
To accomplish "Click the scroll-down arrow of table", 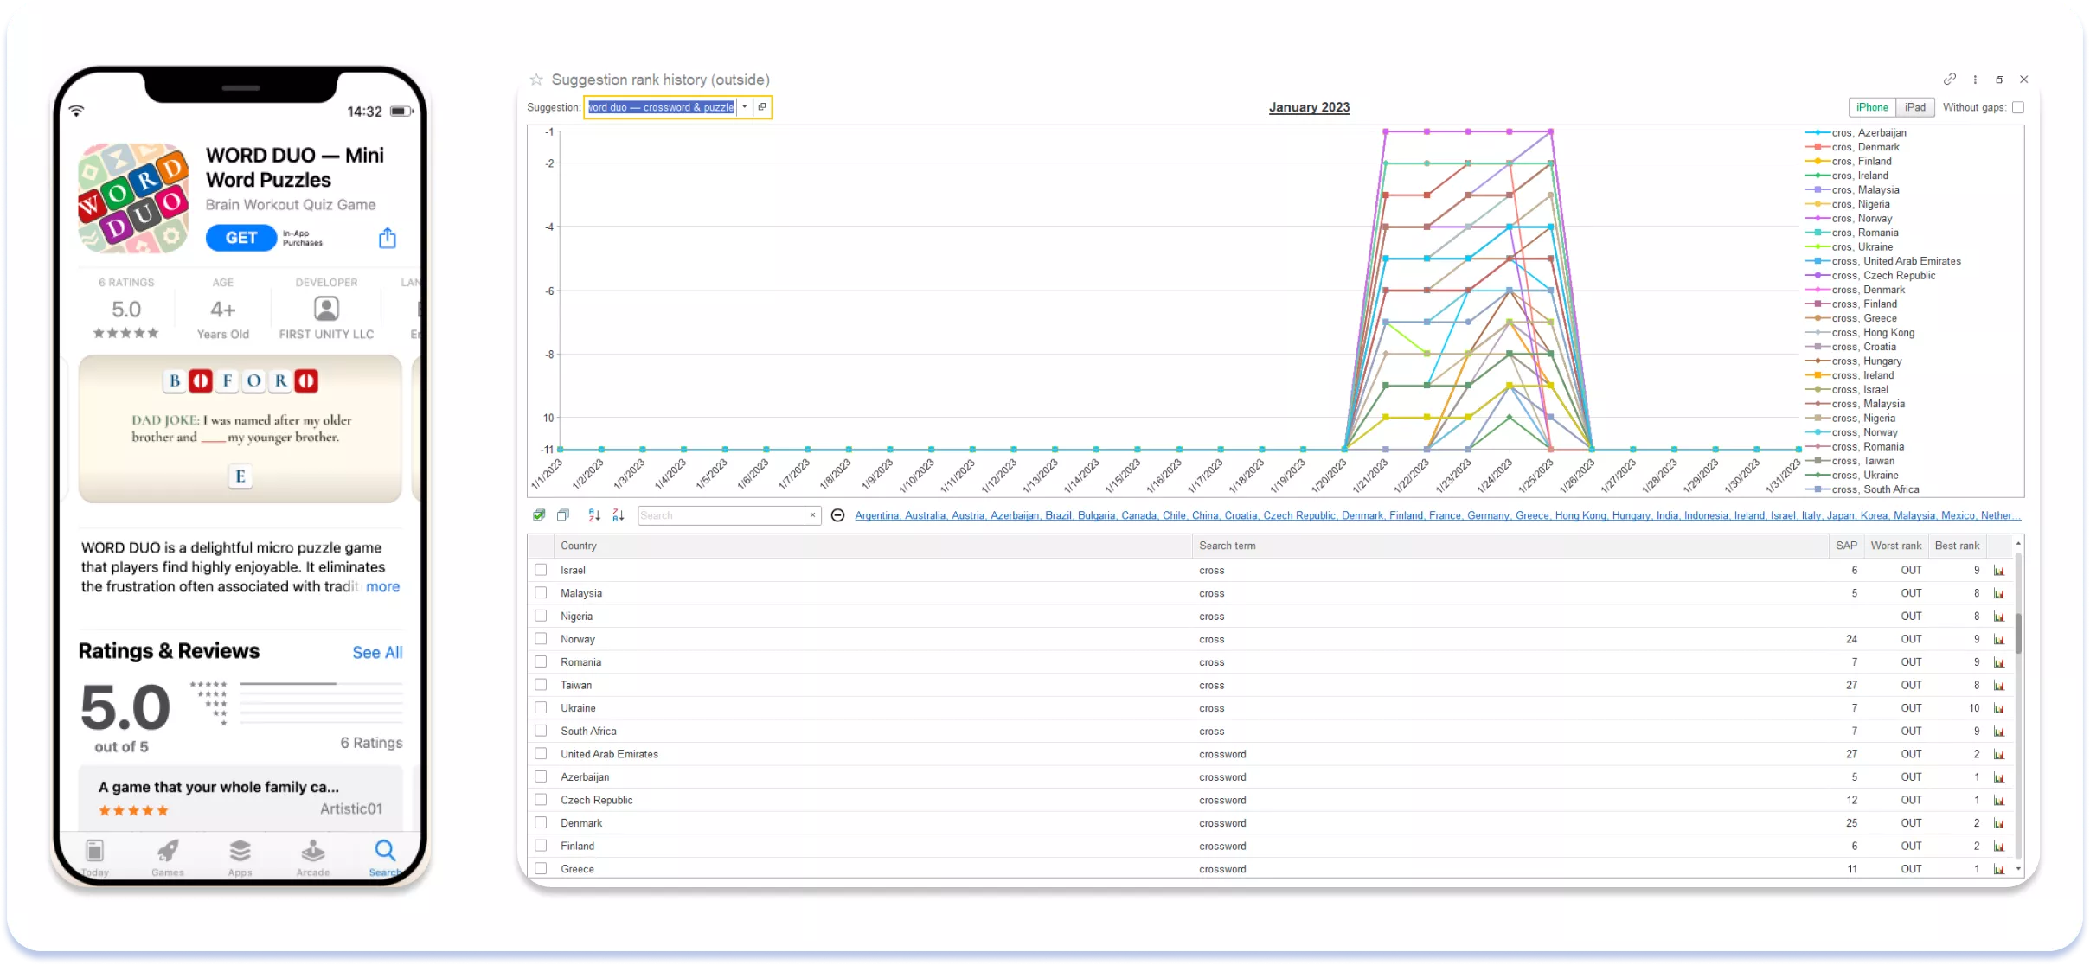I will pyautogui.click(x=2018, y=869).
